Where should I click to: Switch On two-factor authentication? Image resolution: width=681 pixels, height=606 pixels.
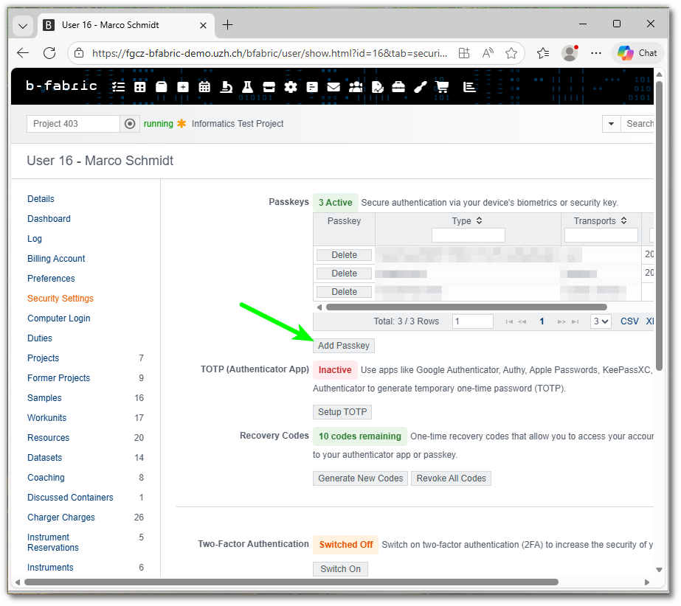click(341, 570)
